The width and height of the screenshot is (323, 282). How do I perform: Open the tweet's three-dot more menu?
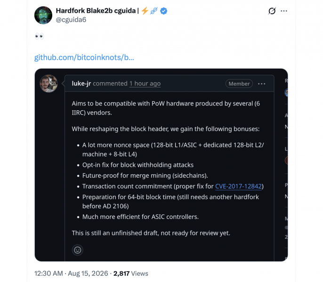(x=284, y=11)
